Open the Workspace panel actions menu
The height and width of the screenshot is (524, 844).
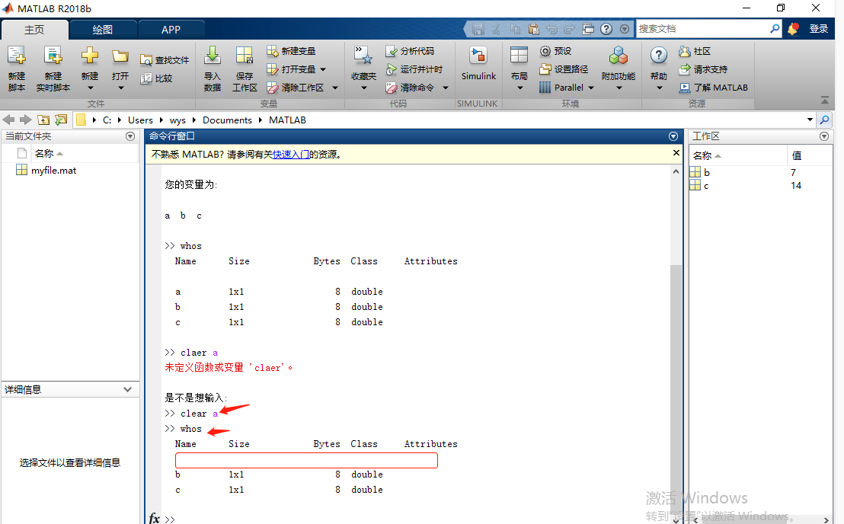point(824,136)
